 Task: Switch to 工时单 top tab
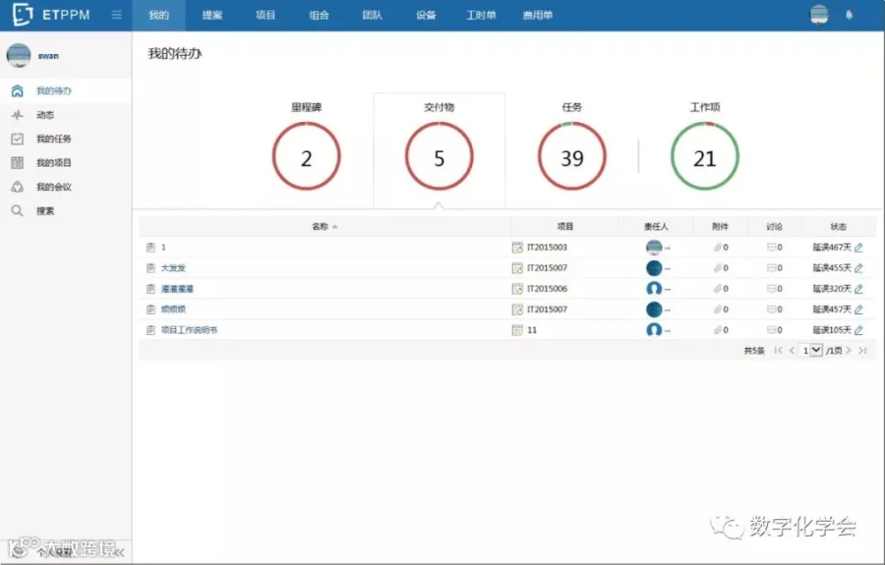click(480, 15)
